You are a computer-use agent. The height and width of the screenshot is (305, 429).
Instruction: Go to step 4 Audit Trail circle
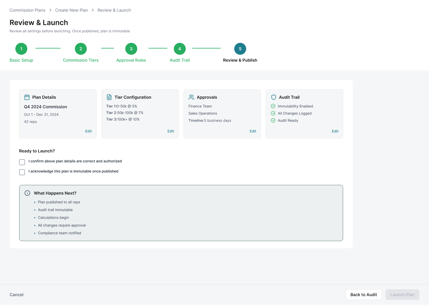(x=180, y=49)
